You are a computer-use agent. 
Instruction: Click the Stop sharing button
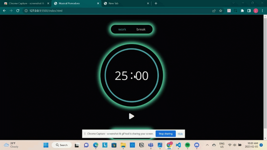[166, 134]
